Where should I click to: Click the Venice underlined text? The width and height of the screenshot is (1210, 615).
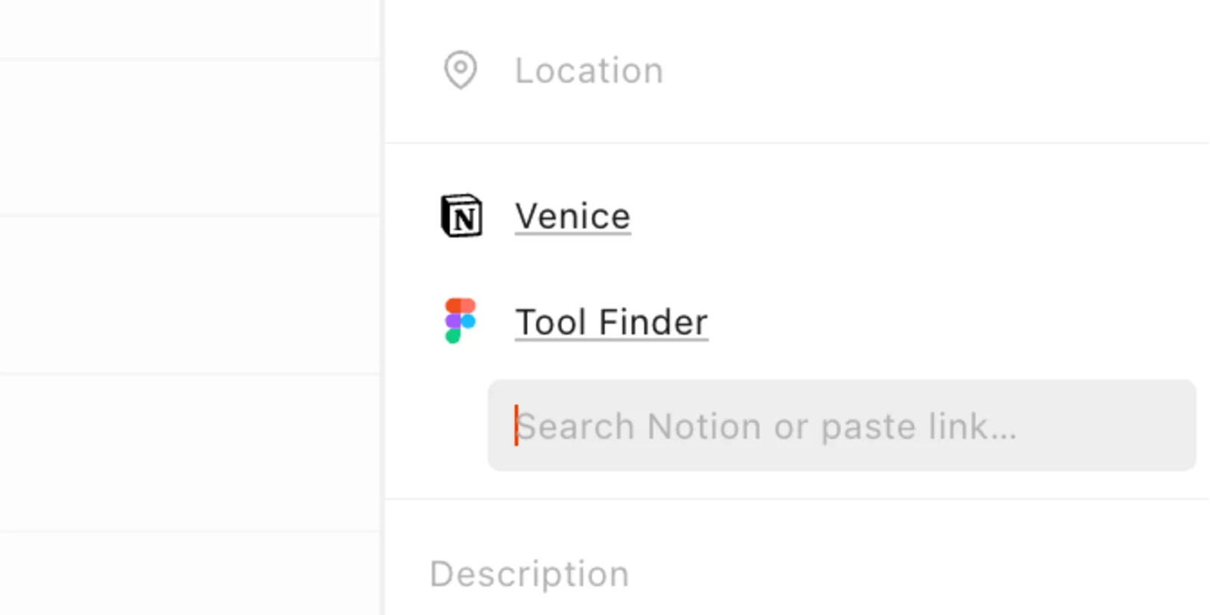pos(572,216)
